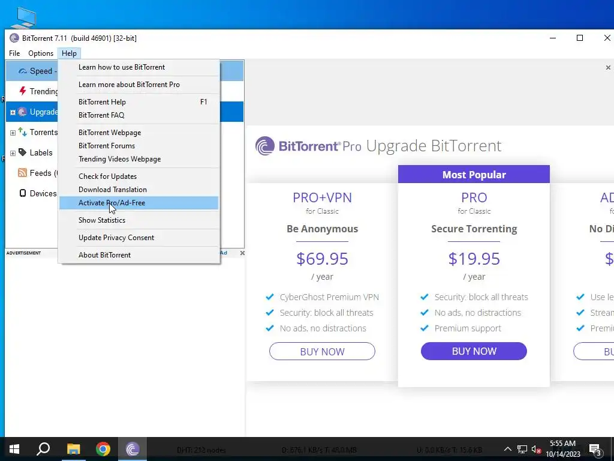The image size is (614, 461).
Task: Buy the PRO+VPN plan
Action: 322,351
